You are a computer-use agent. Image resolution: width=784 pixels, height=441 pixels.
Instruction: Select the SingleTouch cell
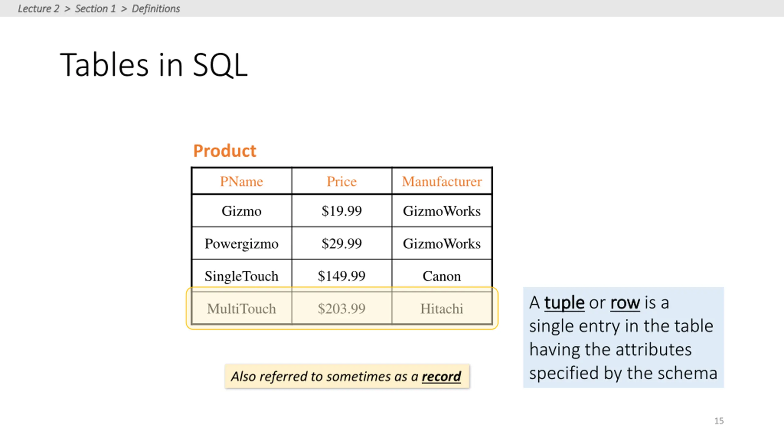[242, 276]
